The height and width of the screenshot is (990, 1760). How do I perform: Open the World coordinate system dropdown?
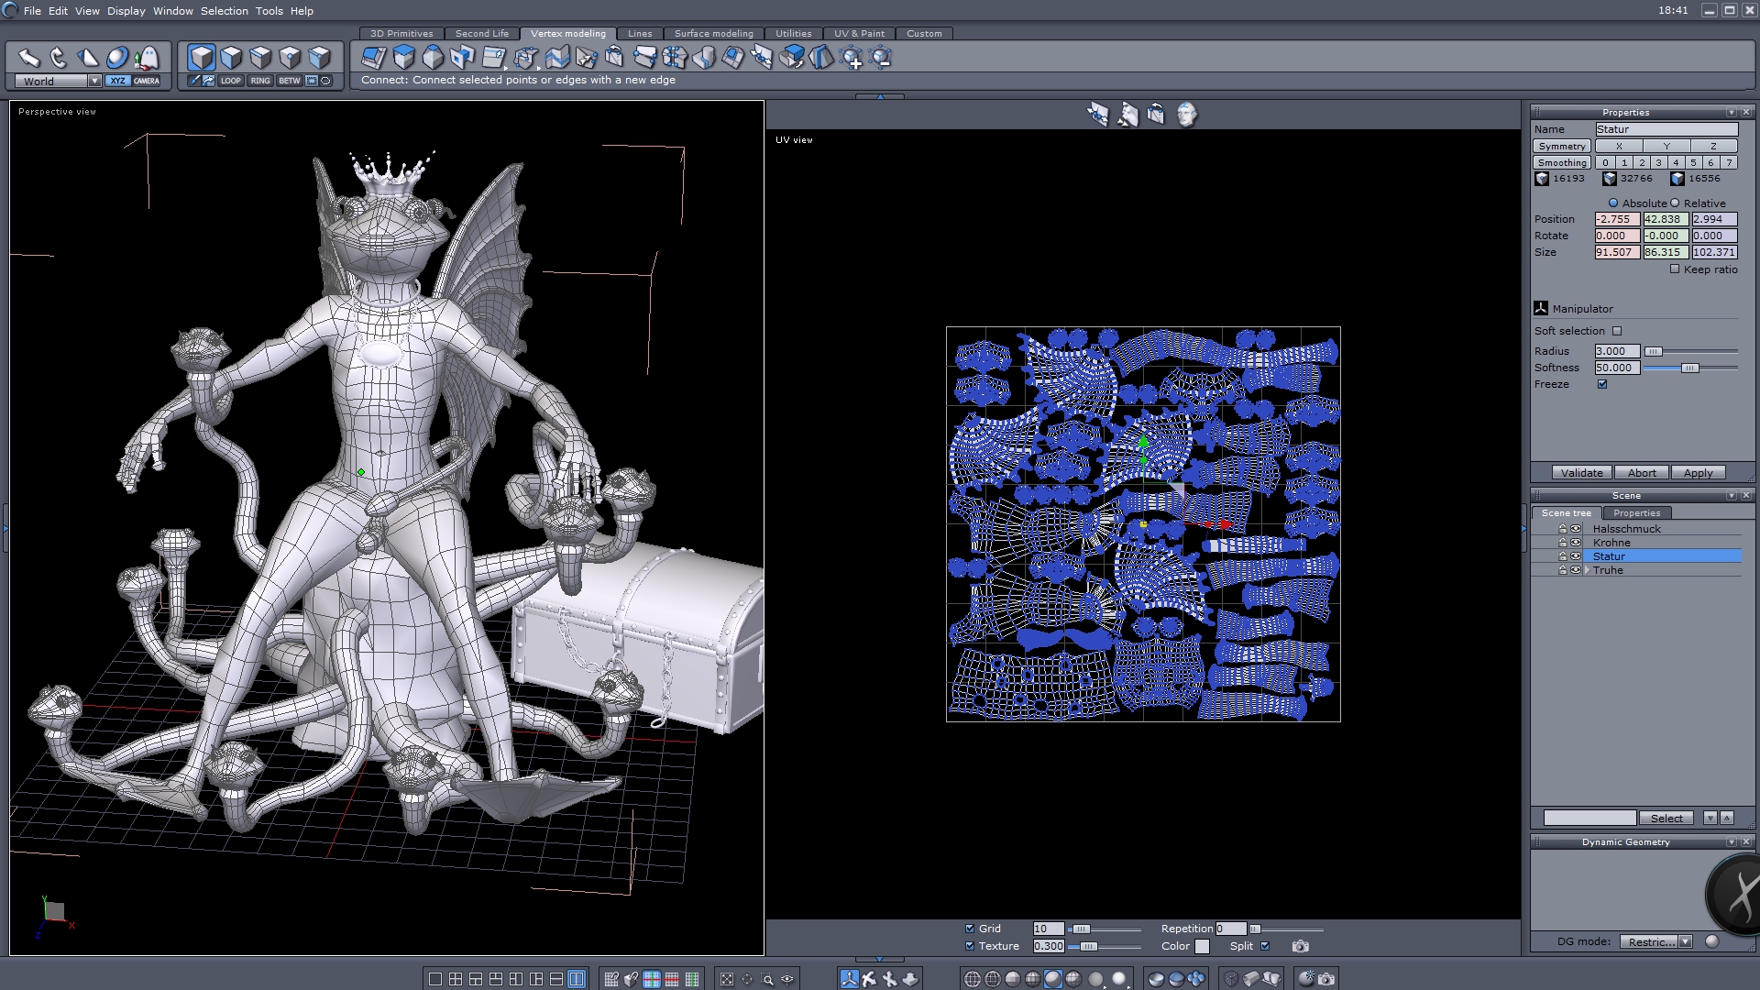tap(93, 82)
